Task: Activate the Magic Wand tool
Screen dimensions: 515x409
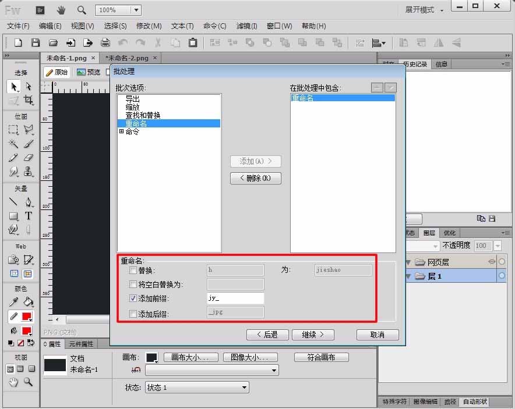Action: (13, 143)
